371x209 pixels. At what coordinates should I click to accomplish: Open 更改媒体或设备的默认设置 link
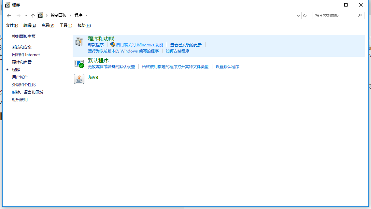tap(111, 67)
